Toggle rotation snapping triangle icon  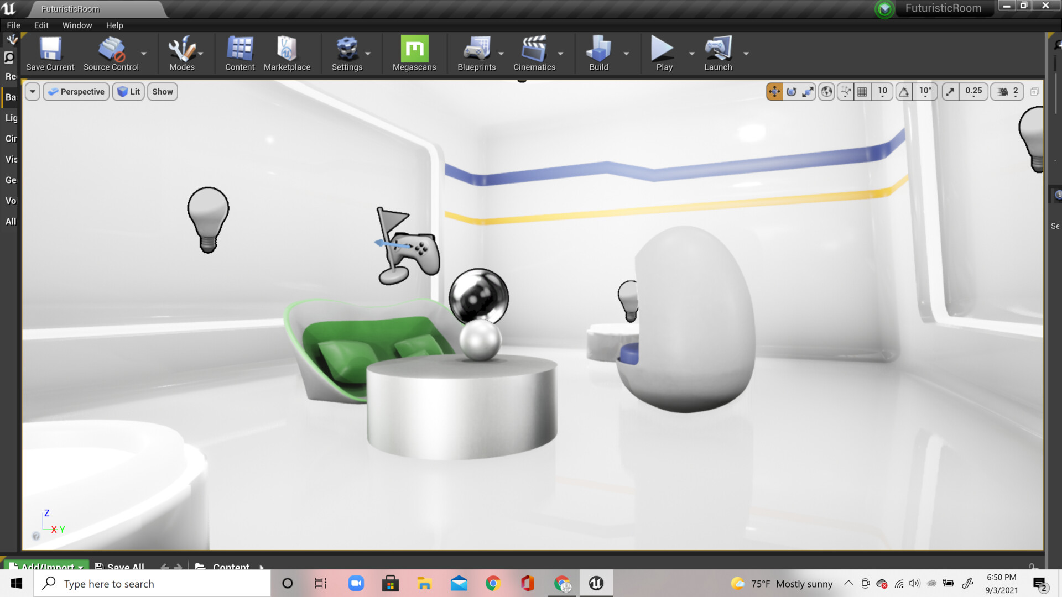coord(904,92)
